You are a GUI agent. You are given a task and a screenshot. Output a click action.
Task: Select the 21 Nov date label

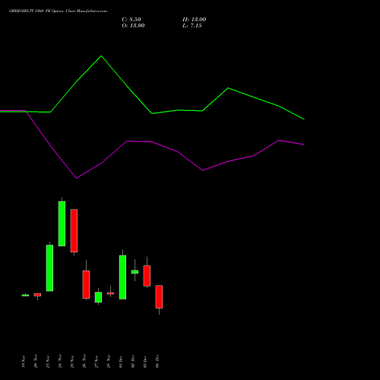point(48,362)
